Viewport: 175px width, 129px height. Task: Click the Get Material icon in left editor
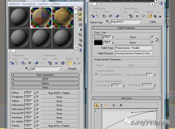click(x=12, y=63)
